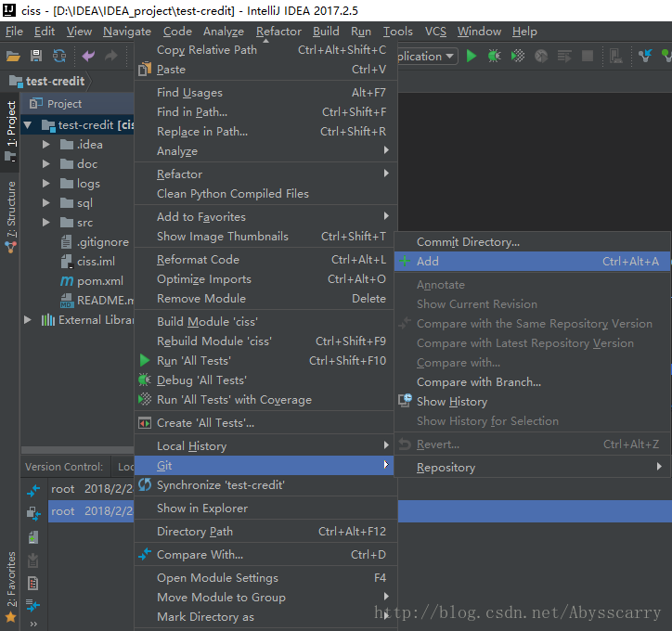The image size is (672, 631).
Task: Select the Version Control panel label
Action: tap(64, 467)
